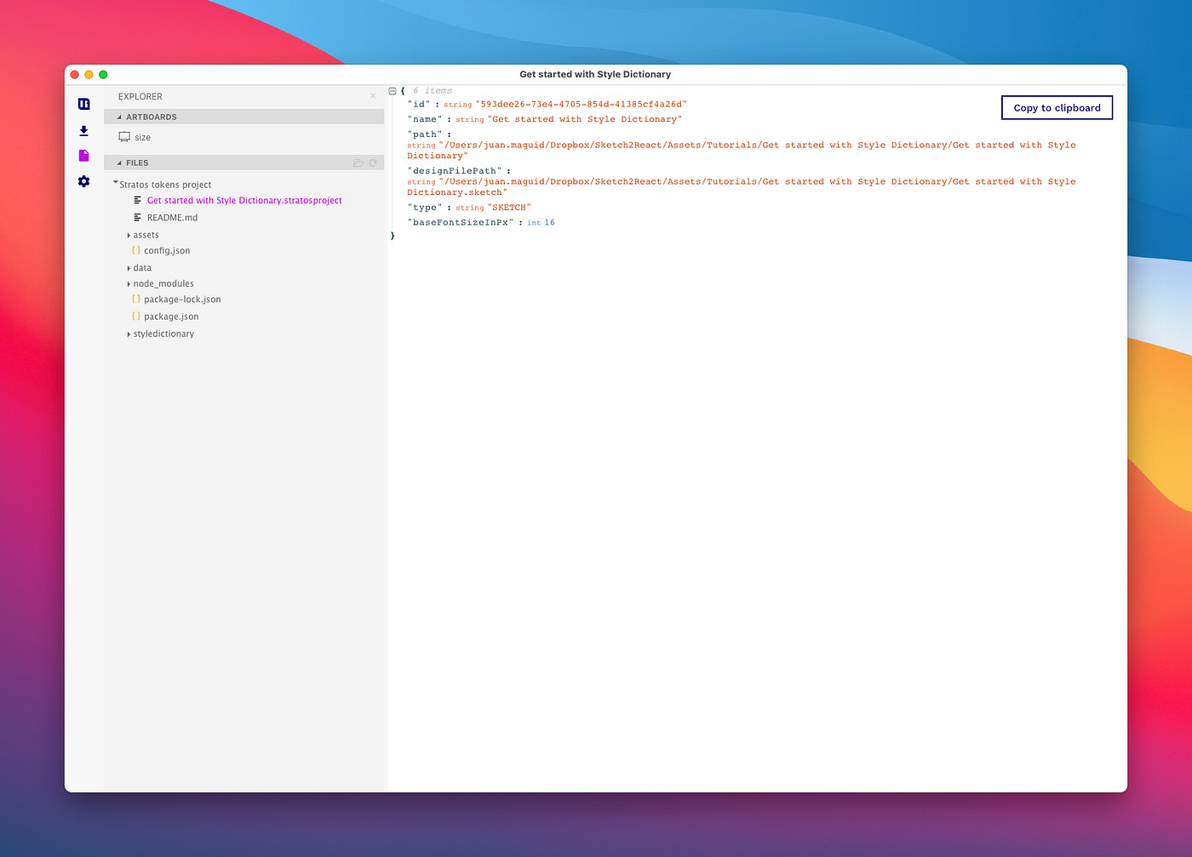Open the README.md file
This screenshot has width=1192, height=857.
click(x=173, y=217)
